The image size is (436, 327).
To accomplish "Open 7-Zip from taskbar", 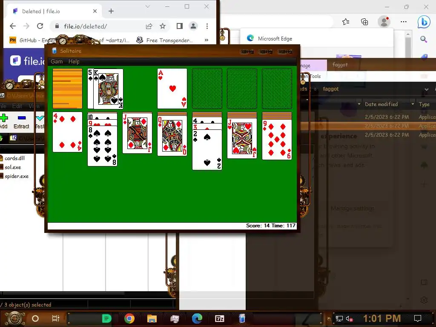I will (x=220, y=318).
